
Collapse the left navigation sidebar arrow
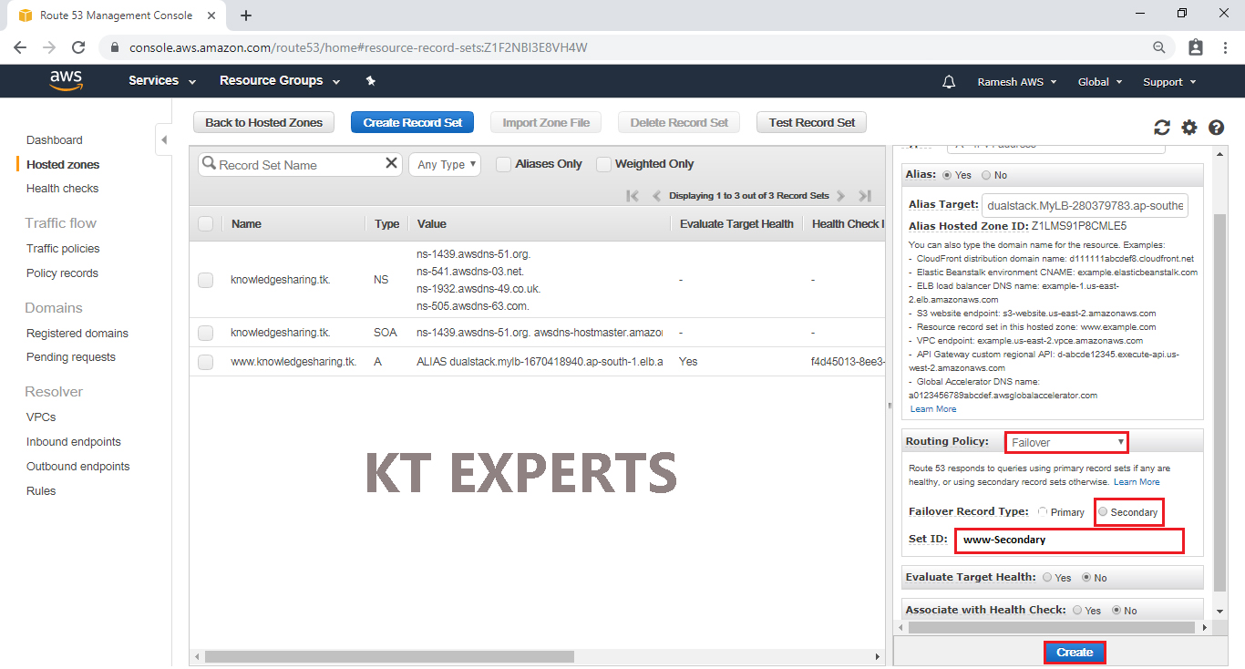click(164, 140)
